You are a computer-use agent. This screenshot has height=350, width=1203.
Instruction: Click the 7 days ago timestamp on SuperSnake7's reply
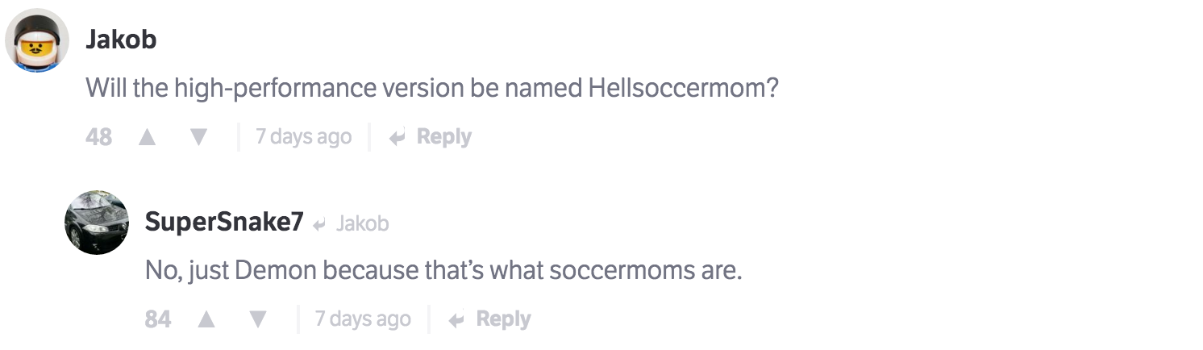point(363,319)
